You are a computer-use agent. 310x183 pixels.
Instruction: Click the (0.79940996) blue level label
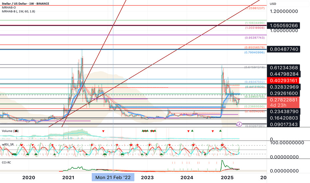point(254,53)
